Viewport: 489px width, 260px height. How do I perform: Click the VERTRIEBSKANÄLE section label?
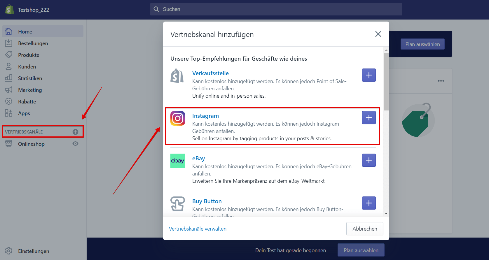pos(24,132)
